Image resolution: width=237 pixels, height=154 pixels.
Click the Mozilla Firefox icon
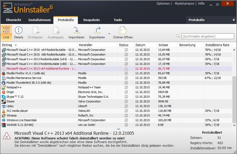(x=4, y=73)
